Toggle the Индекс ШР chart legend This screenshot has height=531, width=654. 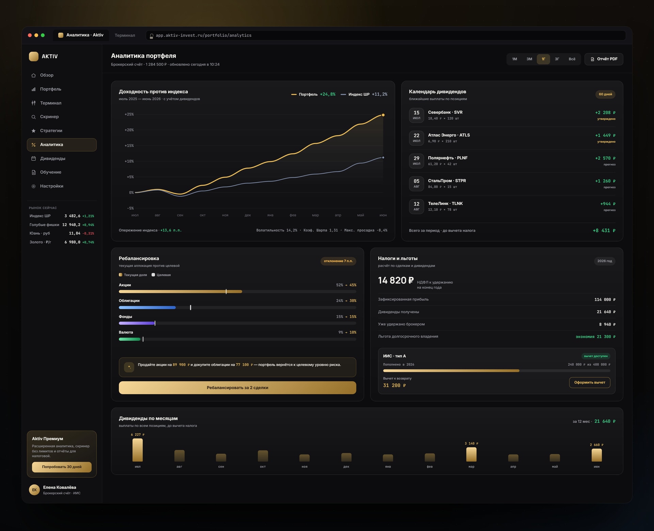coord(364,94)
